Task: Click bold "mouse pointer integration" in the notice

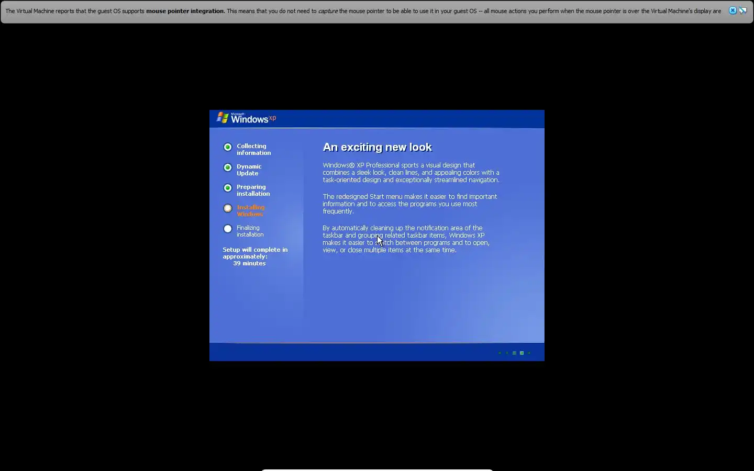Action: pyautogui.click(x=185, y=11)
